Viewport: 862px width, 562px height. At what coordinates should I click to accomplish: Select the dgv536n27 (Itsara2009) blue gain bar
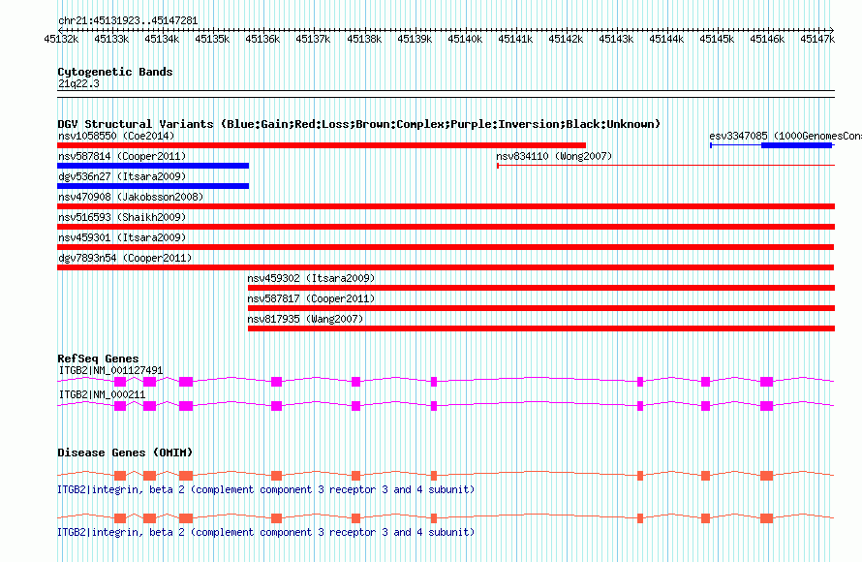click(153, 186)
